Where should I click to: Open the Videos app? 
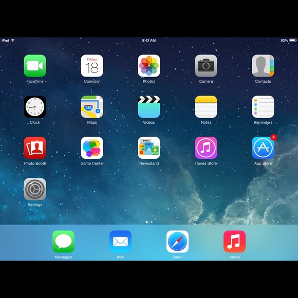coord(149,107)
